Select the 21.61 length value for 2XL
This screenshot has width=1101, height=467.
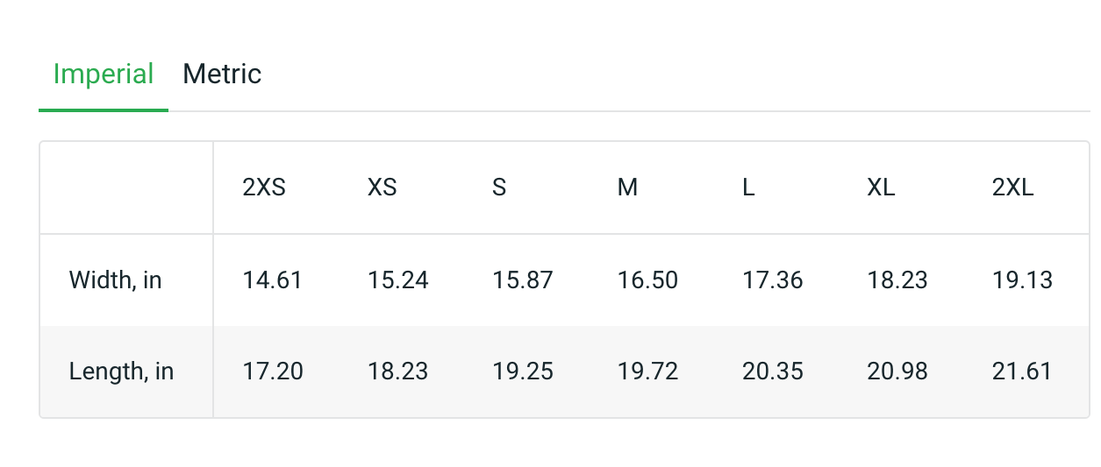[1022, 371]
